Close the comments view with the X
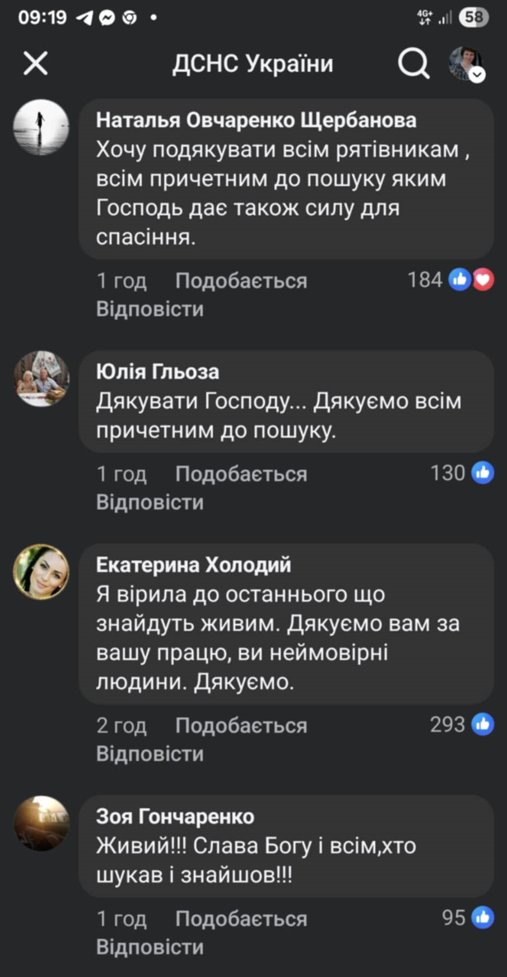 [x=35, y=62]
